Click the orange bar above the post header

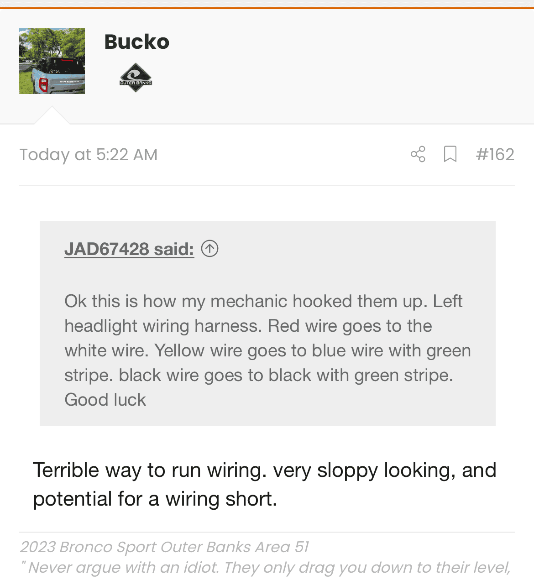(267, 8)
